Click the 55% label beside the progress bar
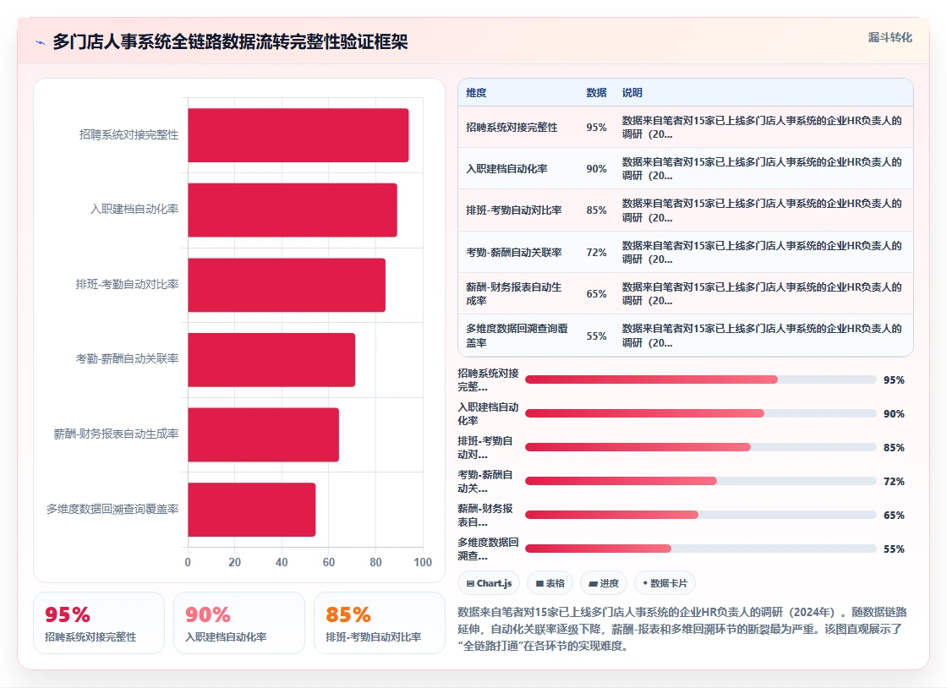 click(894, 549)
